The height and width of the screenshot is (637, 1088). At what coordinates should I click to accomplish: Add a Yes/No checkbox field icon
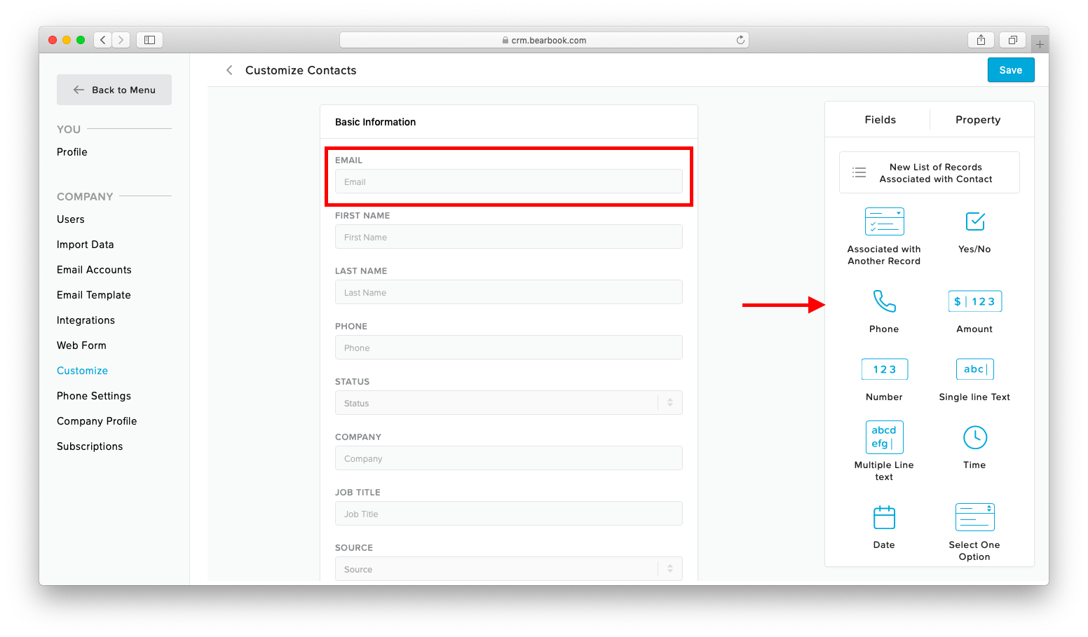coord(975,221)
